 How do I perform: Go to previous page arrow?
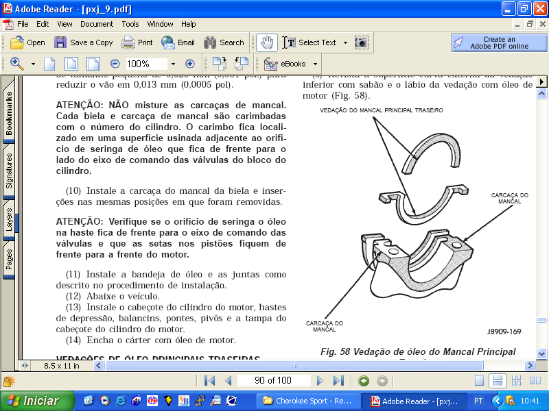click(x=229, y=380)
